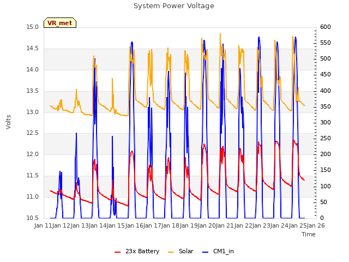Click the 10.5 left axis tick label
This screenshot has width=349, height=262.
pyautogui.click(x=33, y=218)
